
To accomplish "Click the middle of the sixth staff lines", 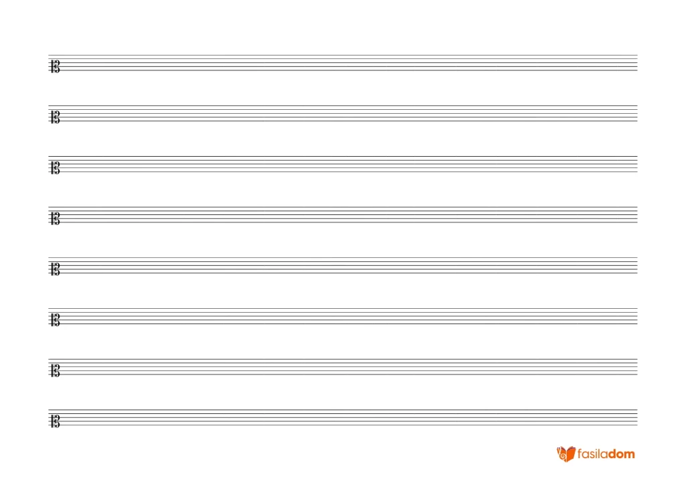I will [343, 317].
